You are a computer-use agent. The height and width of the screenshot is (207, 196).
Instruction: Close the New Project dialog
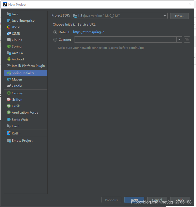190,4
